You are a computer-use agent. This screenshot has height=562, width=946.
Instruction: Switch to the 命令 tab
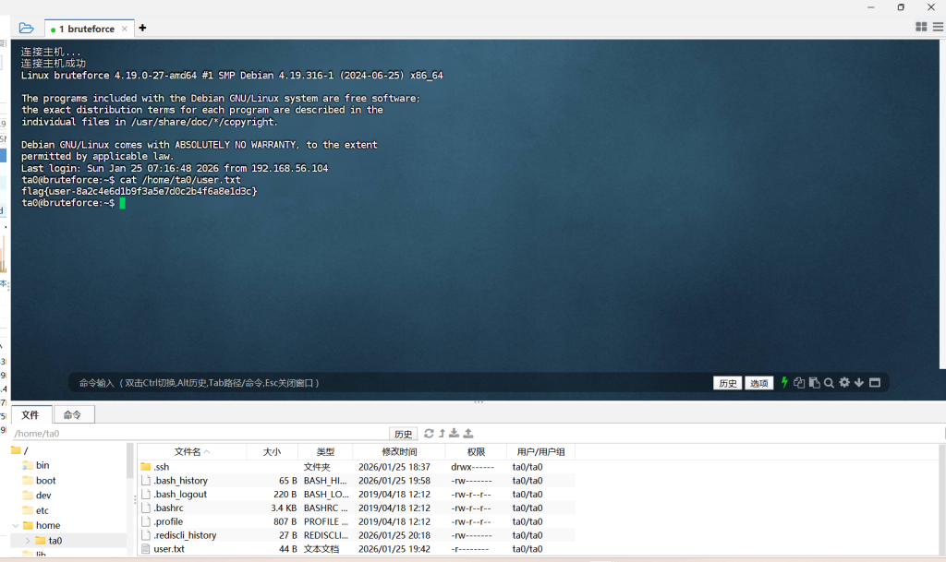pos(72,415)
